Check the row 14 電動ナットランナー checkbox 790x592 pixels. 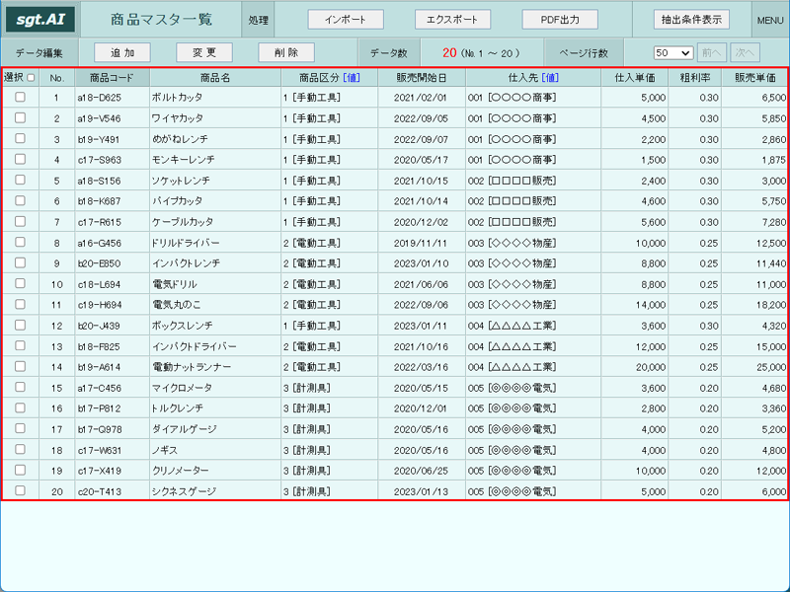[x=20, y=366]
